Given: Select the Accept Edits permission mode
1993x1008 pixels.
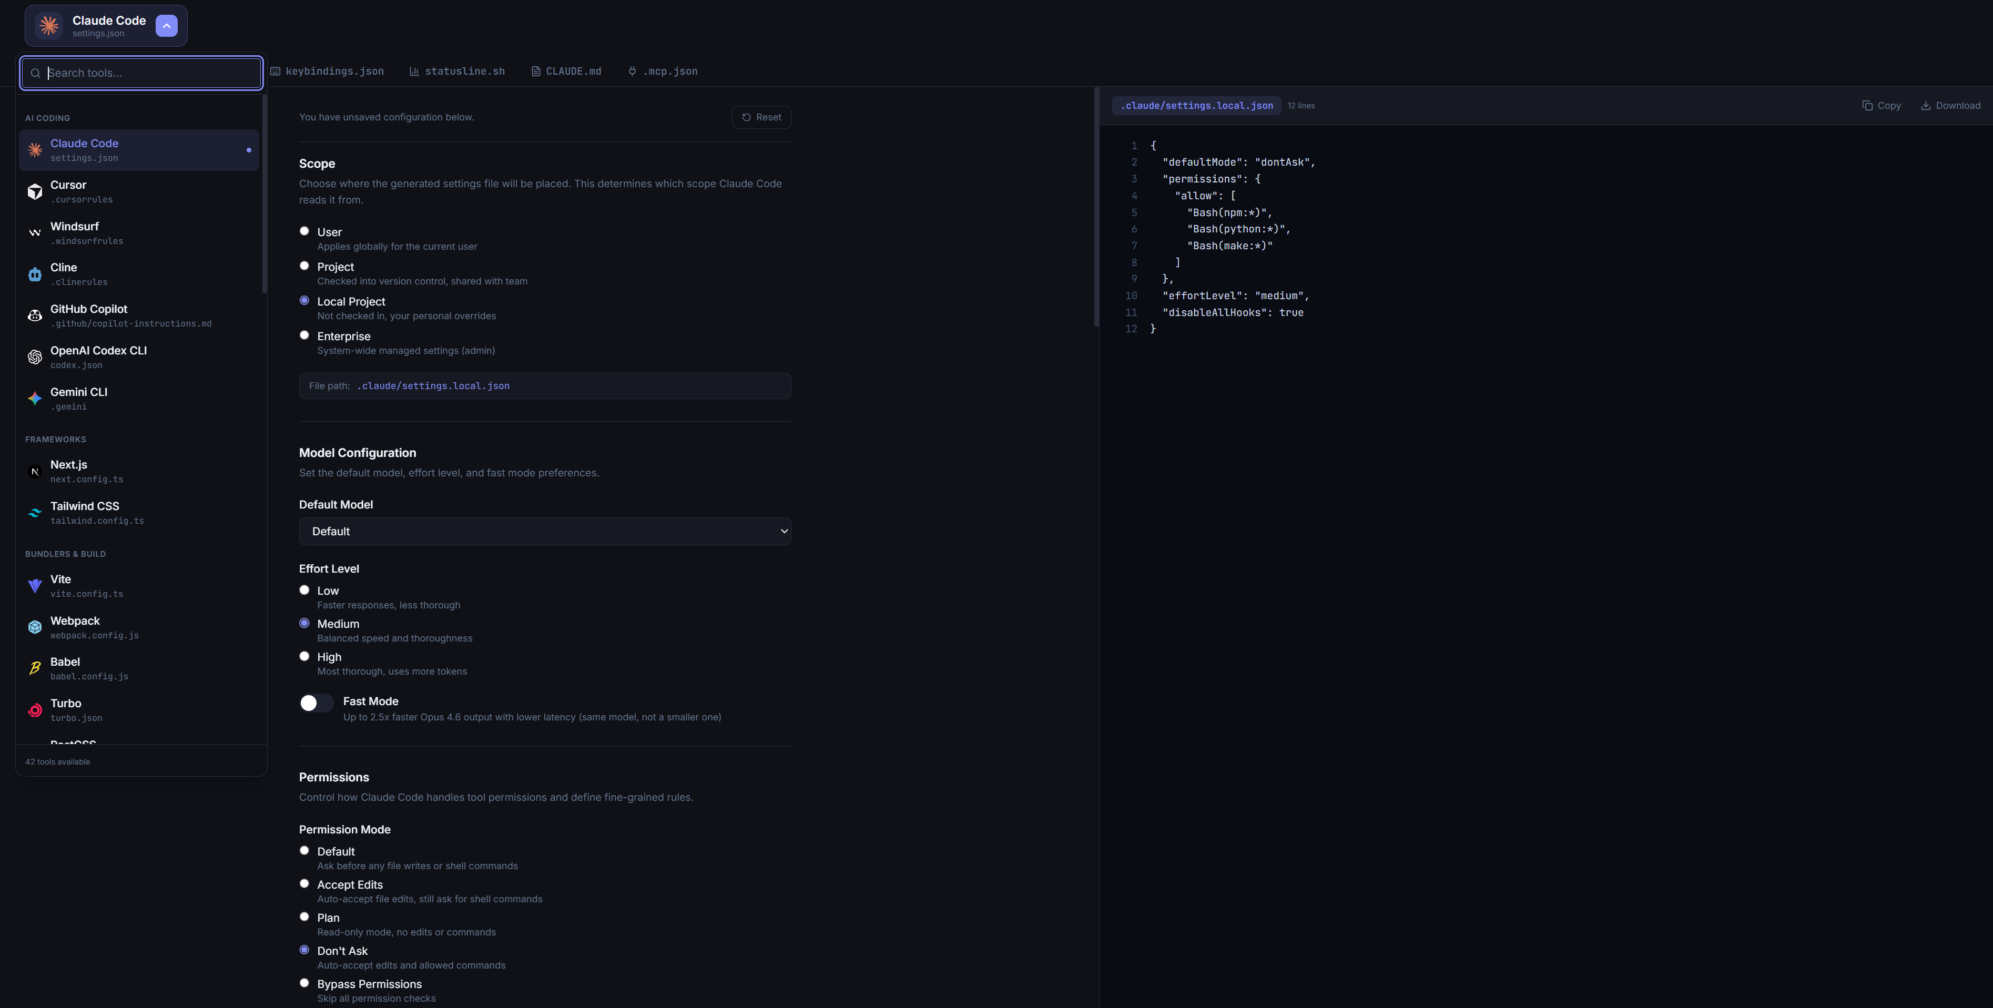Looking at the screenshot, I should click(x=304, y=883).
